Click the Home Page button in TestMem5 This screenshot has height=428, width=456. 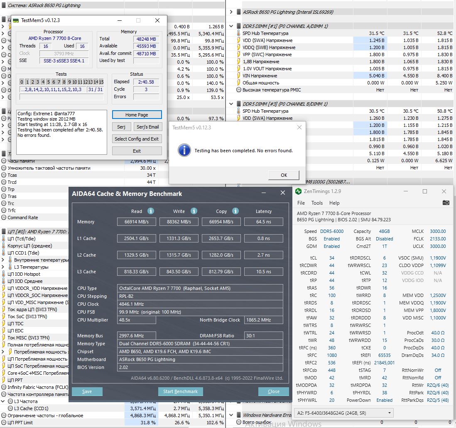(137, 115)
